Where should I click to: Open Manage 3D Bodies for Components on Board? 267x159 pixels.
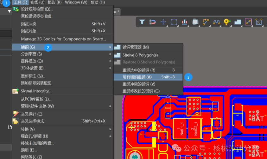(x=63, y=39)
